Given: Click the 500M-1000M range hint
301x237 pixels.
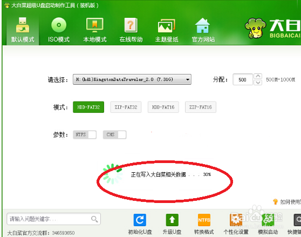Looking at the screenshot, I should pos(281,79).
